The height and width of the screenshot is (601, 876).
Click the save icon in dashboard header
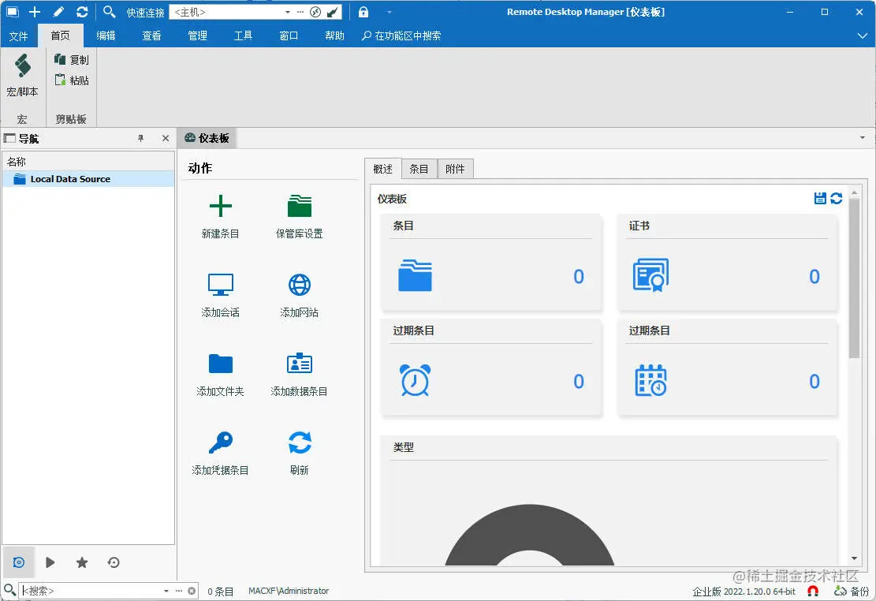pyautogui.click(x=819, y=198)
